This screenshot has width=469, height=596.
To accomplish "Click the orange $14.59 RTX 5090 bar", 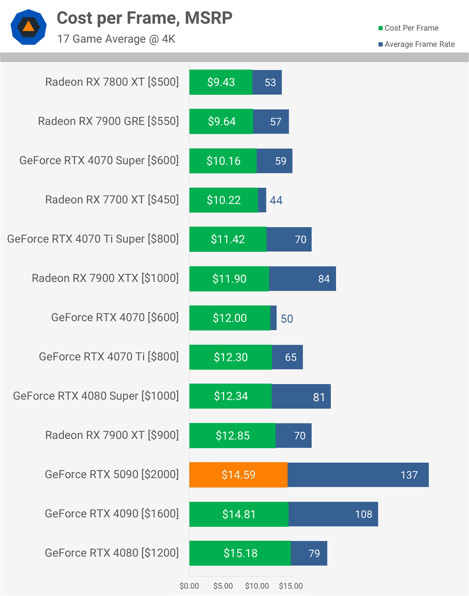I will pyautogui.click(x=238, y=475).
